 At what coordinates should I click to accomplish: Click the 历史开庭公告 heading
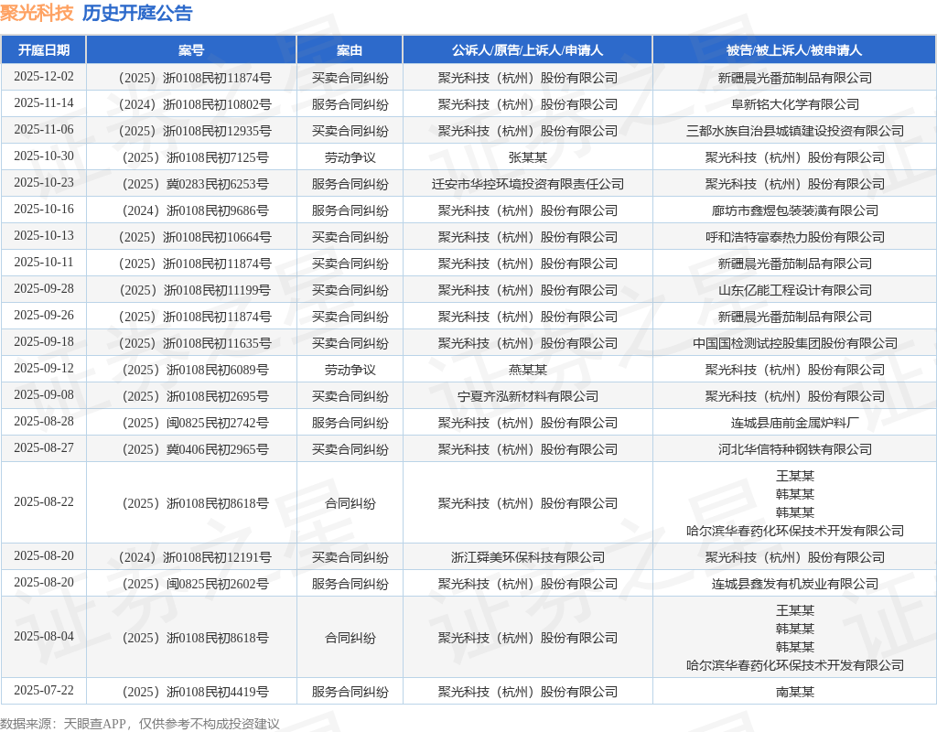137,13
